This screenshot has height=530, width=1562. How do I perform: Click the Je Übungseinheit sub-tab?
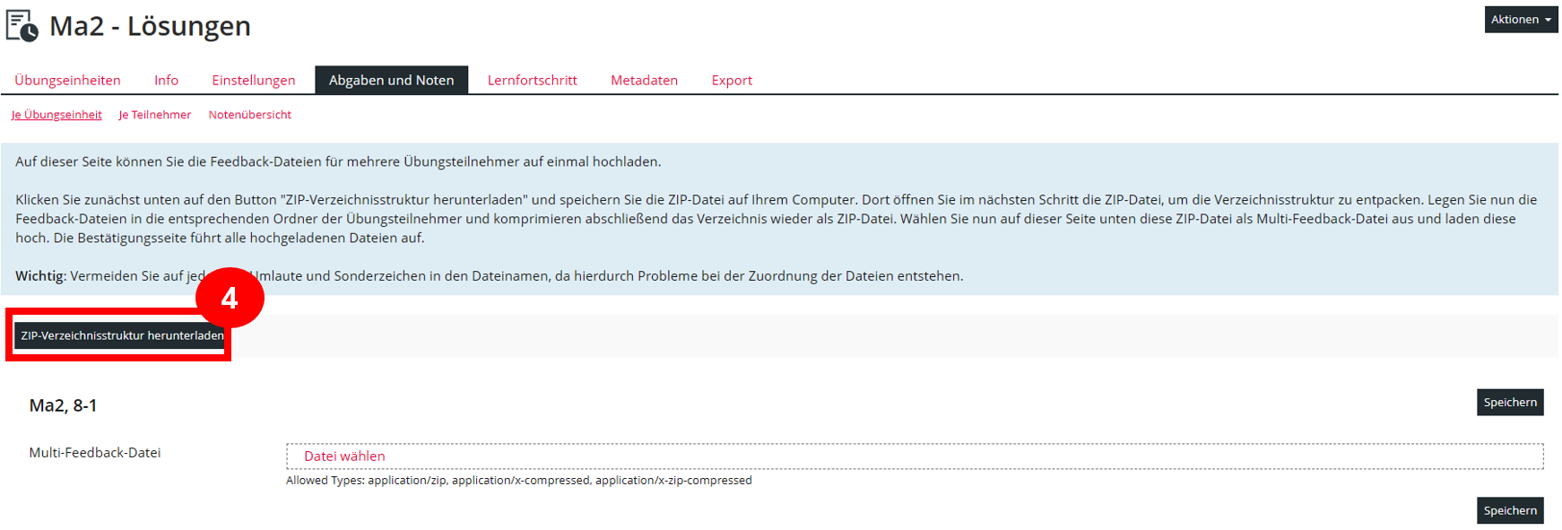[x=56, y=115]
